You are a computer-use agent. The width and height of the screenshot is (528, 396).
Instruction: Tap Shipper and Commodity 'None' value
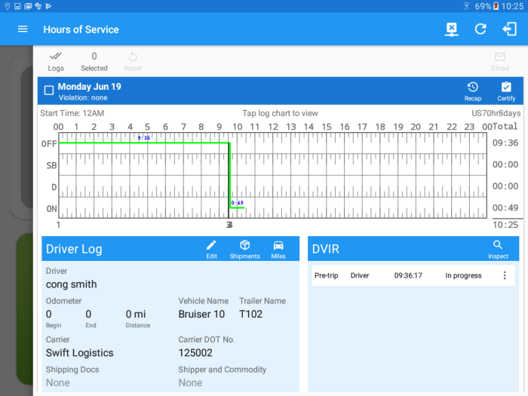[190, 383]
